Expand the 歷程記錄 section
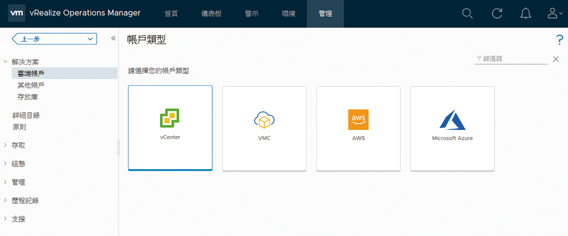This screenshot has width=568, height=236. (x=6, y=200)
